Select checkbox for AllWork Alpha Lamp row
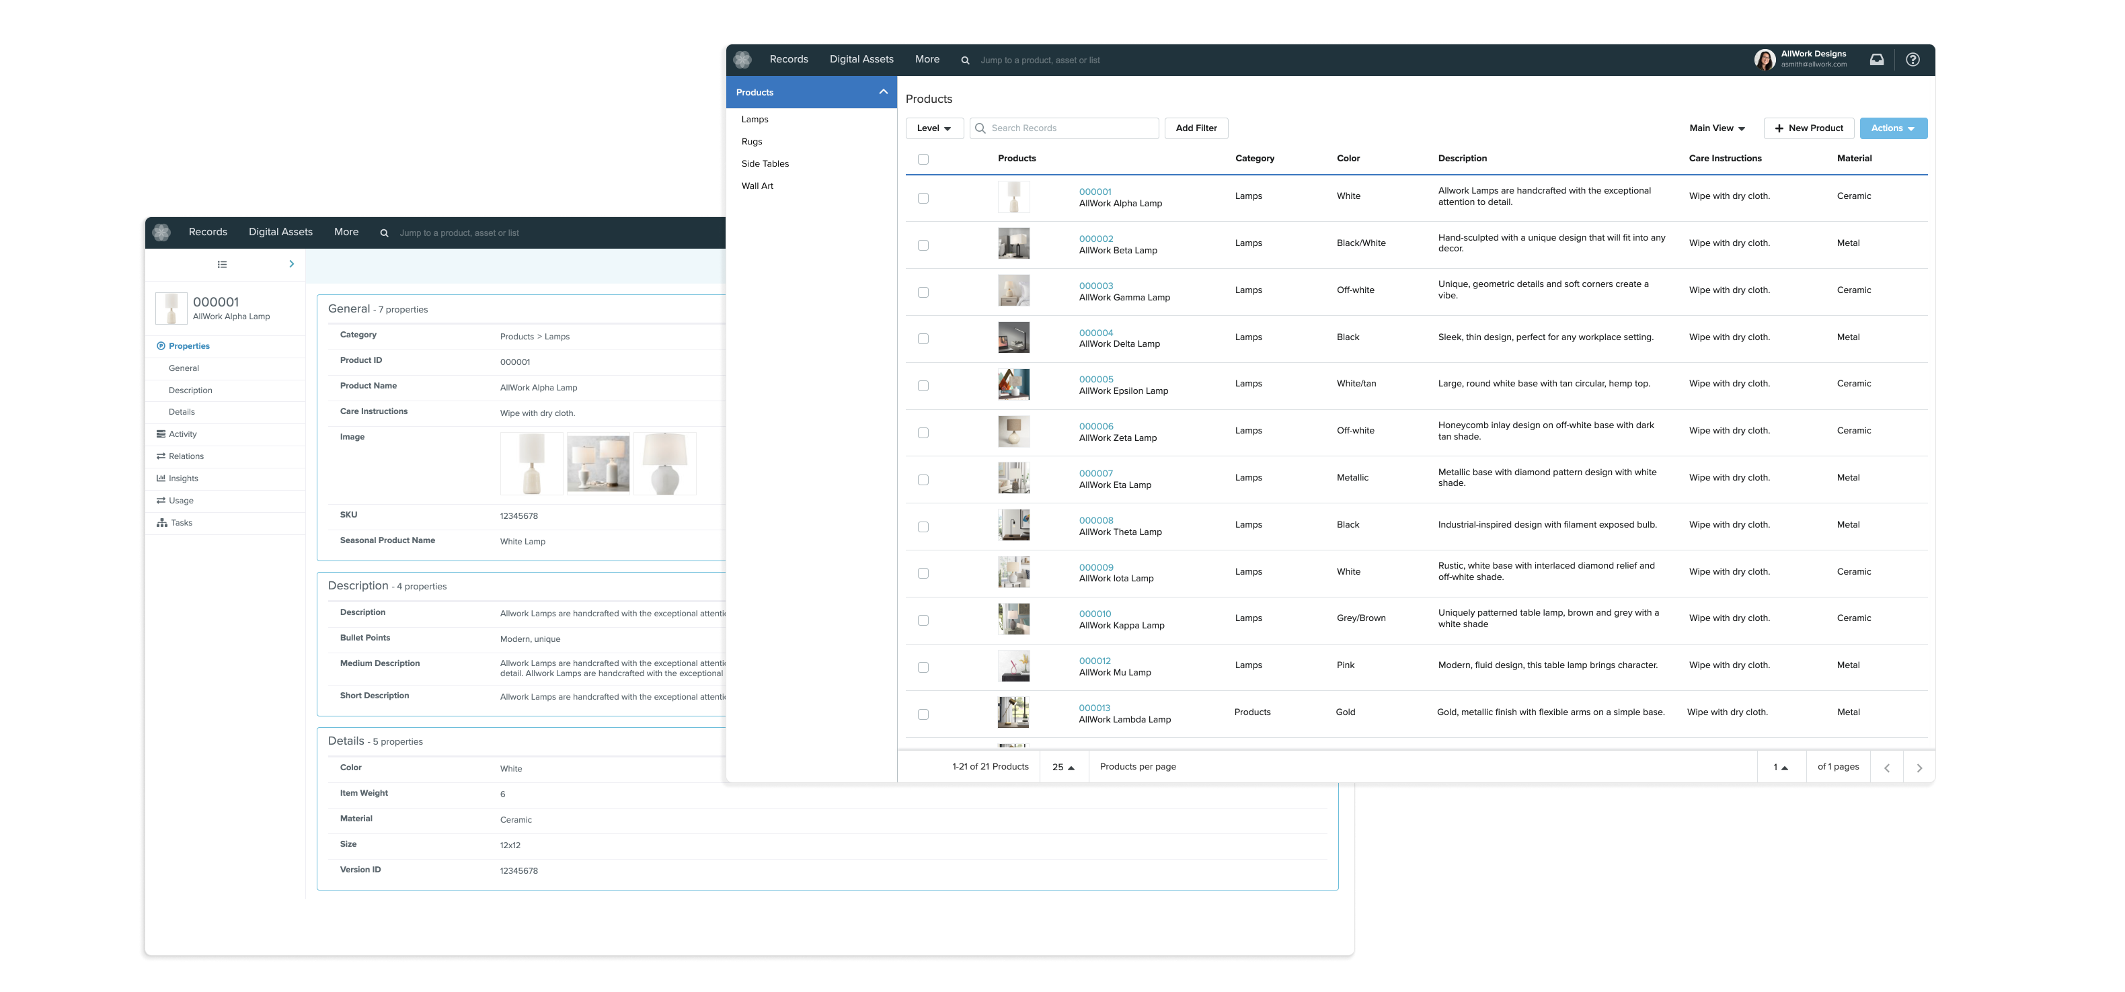The width and height of the screenshot is (2125, 992). tap(923, 198)
